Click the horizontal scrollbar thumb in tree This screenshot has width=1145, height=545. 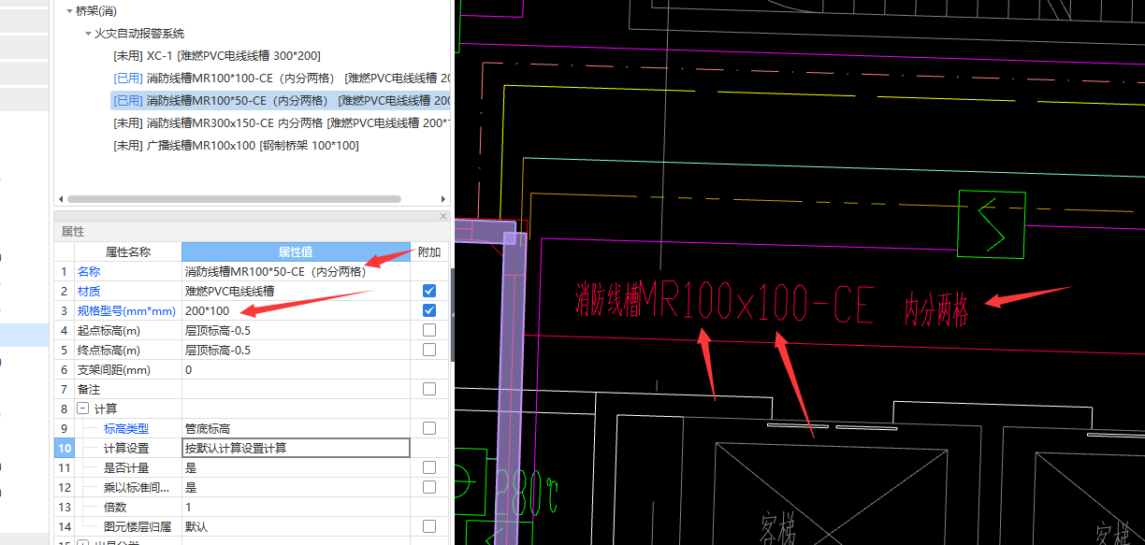tap(234, 199)
